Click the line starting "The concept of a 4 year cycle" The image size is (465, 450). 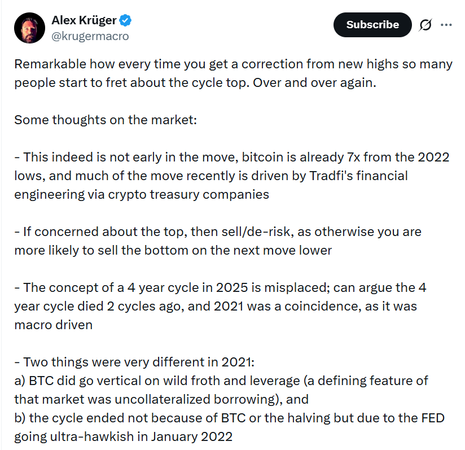coord(220,287)
